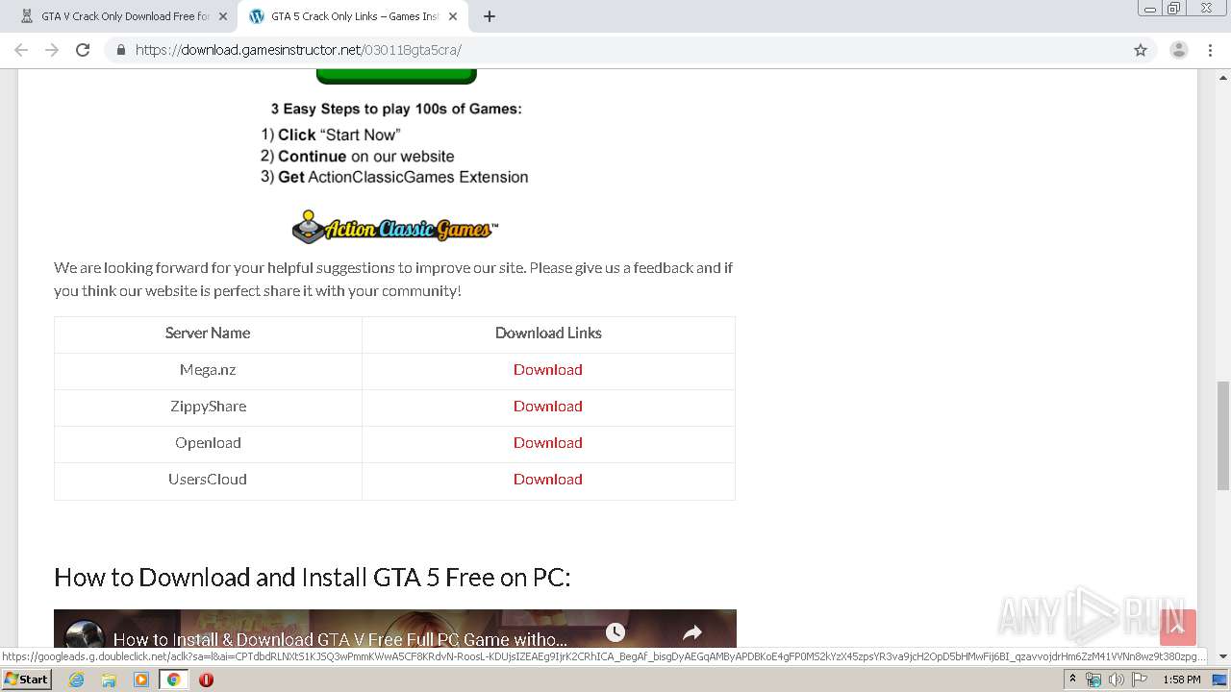Launch Internet Explorer from the taskbar
This screenshot has width=1231, height=692.
(x=77, y=680)
